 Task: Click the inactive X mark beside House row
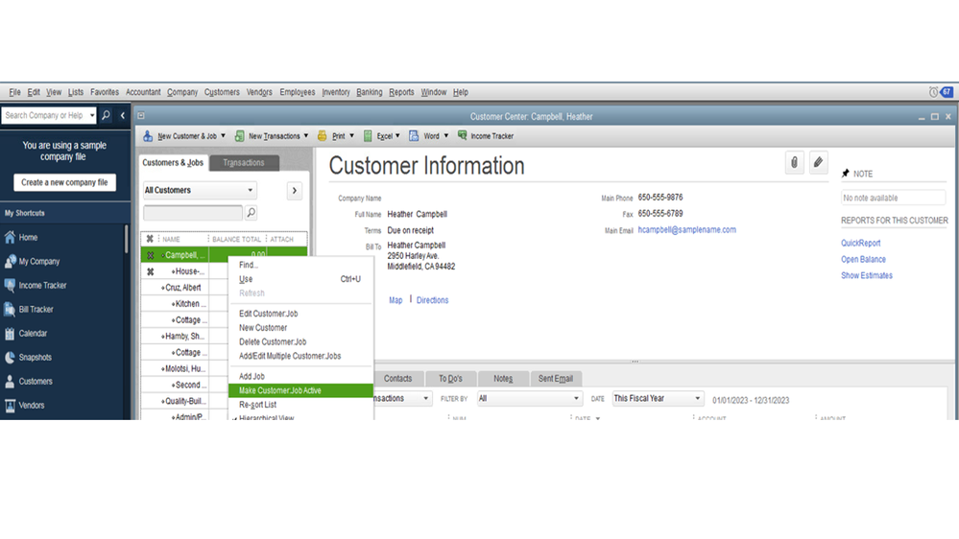click(151, 271)
